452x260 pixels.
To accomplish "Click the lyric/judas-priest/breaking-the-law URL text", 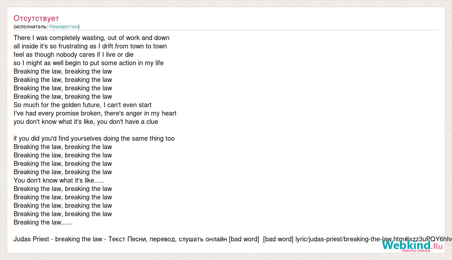I will pyautogui.click(x=343, y=239).
